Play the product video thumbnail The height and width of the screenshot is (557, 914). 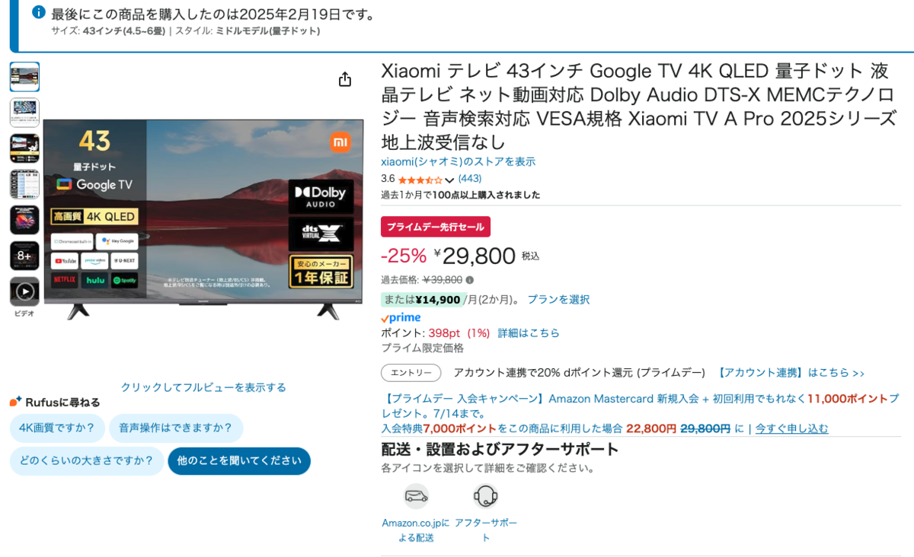pyautogui.click(x=24, y=291)
